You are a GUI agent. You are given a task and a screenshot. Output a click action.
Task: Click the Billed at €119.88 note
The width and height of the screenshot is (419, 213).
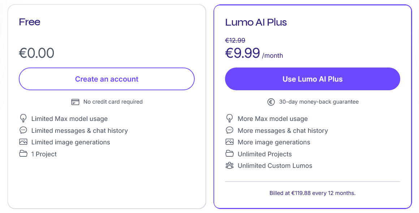(312, 193)
